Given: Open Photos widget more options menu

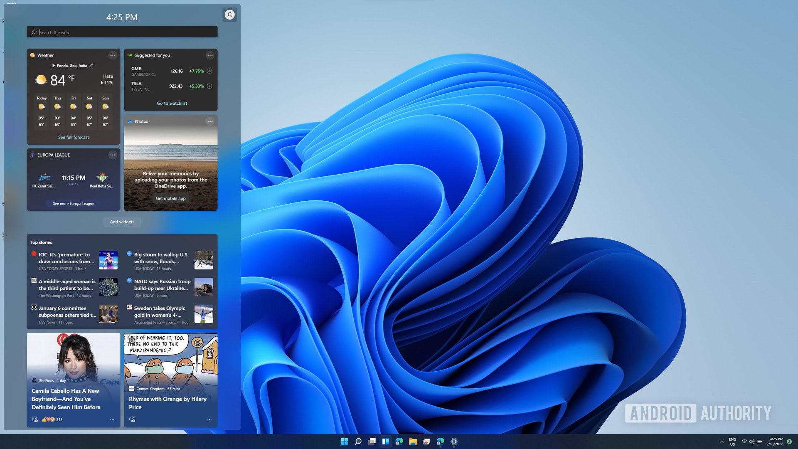Looking at the screenshot, I should coord(210,121).
